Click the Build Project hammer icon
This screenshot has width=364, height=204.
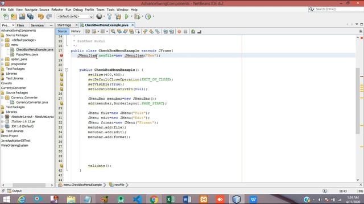109,16
